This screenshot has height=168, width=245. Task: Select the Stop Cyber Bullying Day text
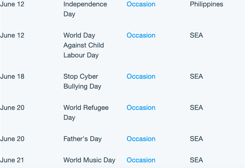point(82,82)
